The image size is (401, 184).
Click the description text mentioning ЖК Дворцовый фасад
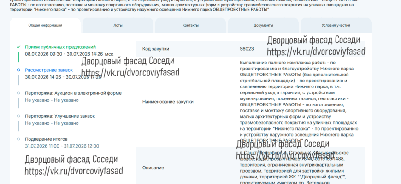click(x=294, y=167)
